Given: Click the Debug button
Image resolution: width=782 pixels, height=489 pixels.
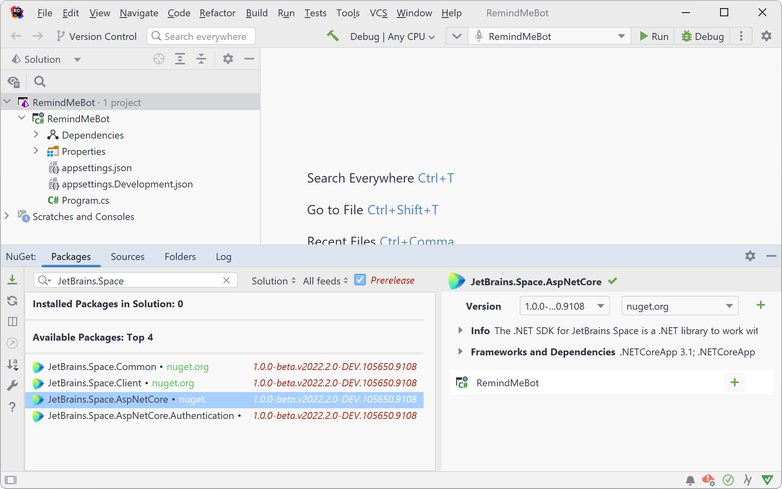Looking at the screenshot, I should [x=703, y=36].
